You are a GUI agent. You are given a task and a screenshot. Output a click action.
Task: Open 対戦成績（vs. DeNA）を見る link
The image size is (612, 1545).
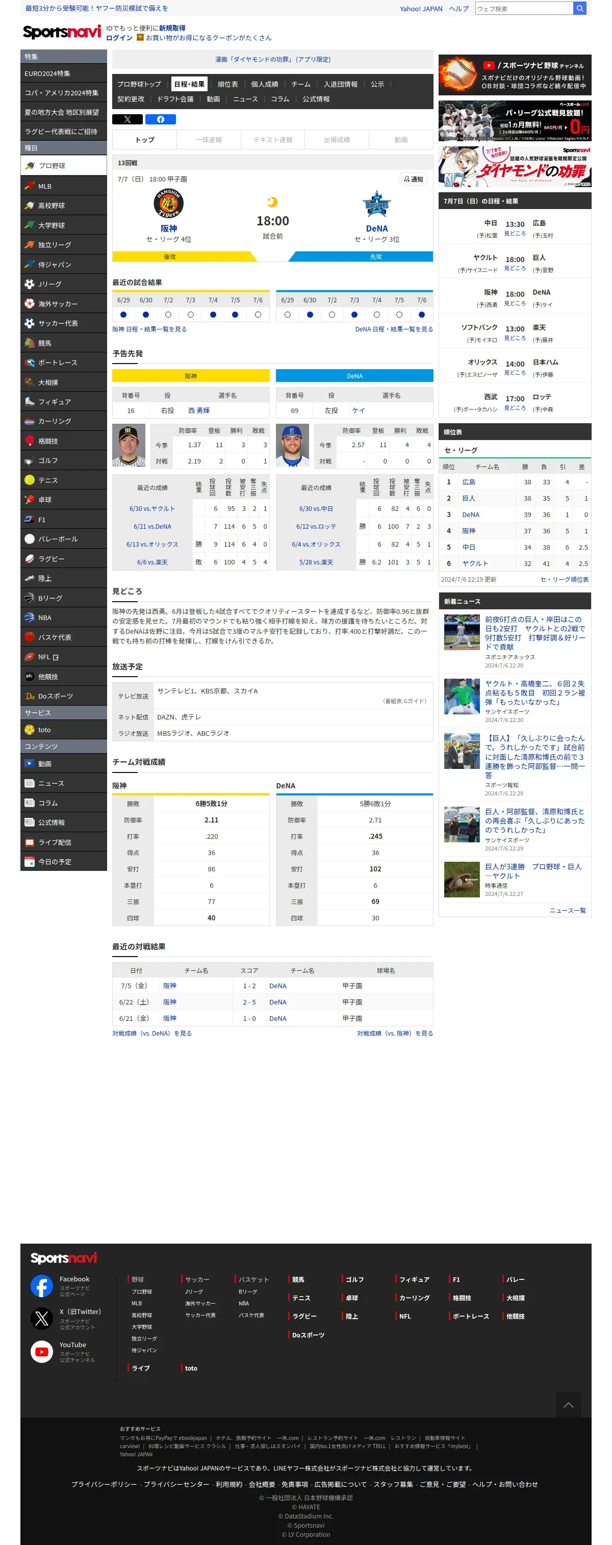pos(152,1034)
